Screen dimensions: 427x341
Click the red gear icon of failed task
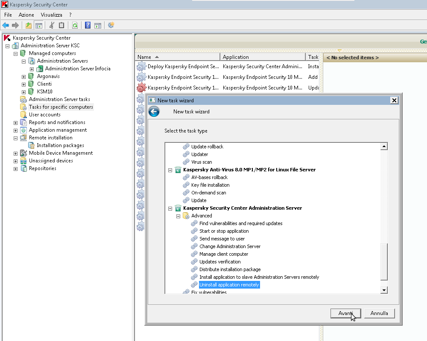pos(141,87)
